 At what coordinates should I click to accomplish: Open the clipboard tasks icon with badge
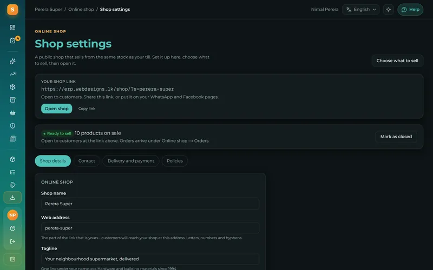pos(12,40)
